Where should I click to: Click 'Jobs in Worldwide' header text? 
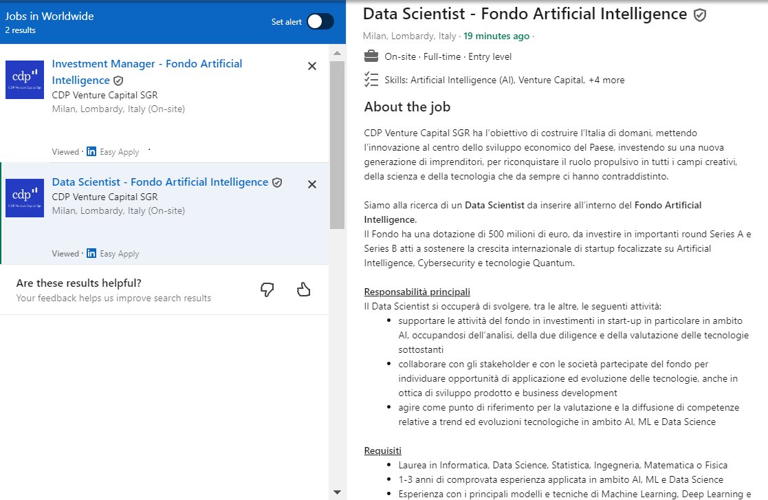point(50,16)
